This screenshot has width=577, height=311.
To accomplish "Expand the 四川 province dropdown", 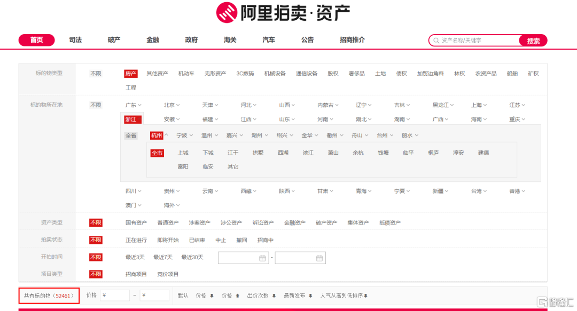I will [133, 191].
